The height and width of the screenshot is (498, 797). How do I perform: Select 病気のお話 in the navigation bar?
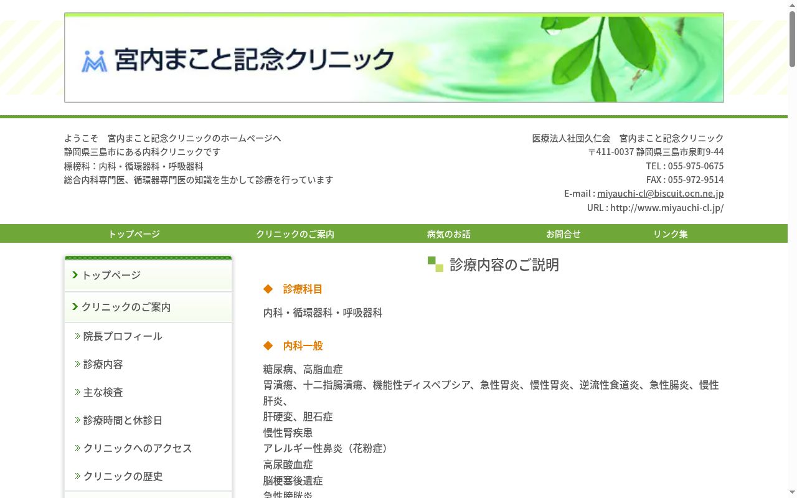click(449, 234)
